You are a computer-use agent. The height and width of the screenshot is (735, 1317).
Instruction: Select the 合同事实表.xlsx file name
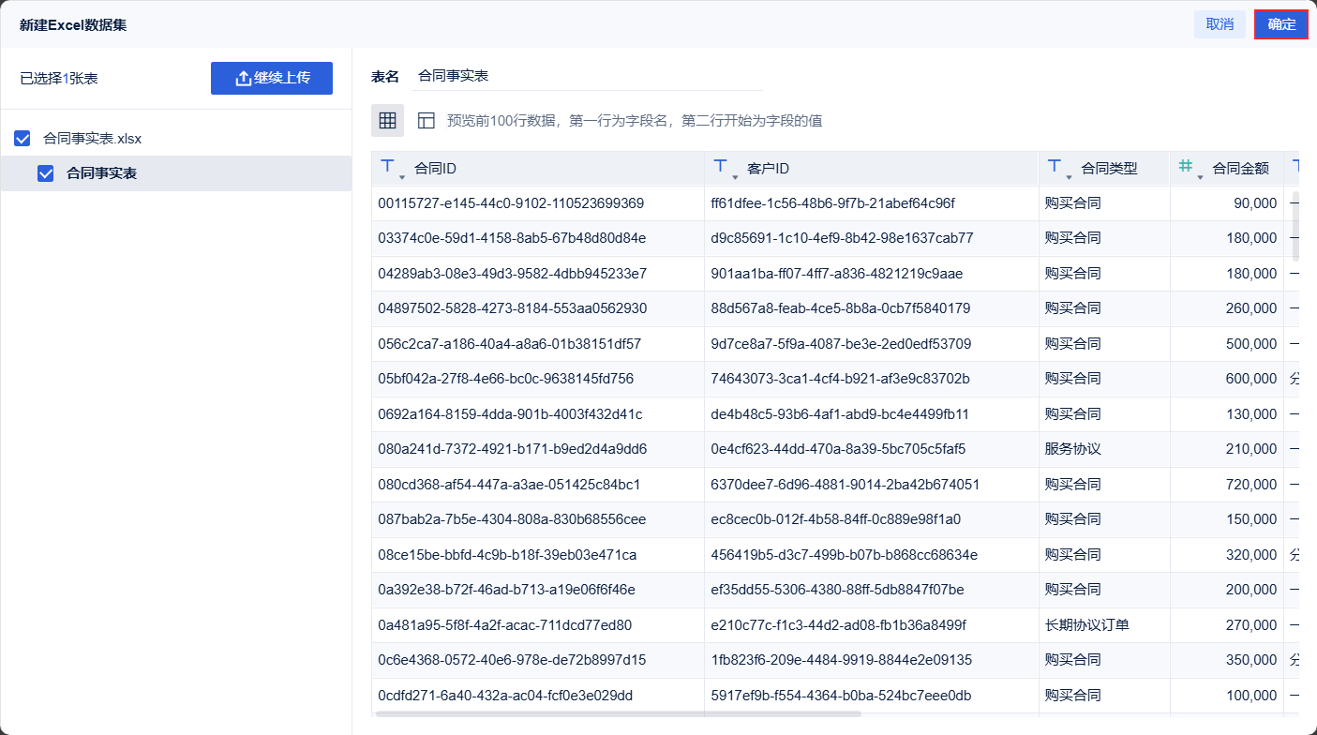[x=93, y=139]
